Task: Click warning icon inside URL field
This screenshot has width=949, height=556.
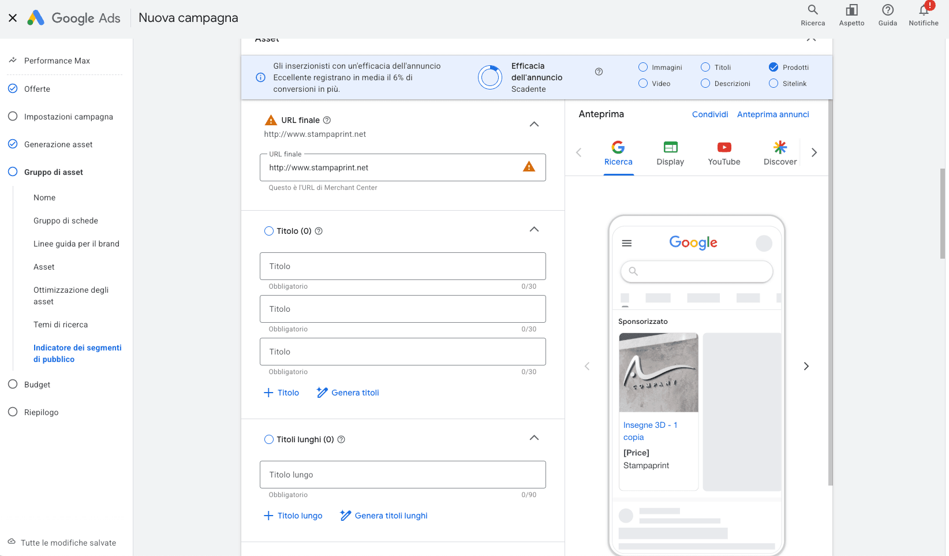Action: 529,167
